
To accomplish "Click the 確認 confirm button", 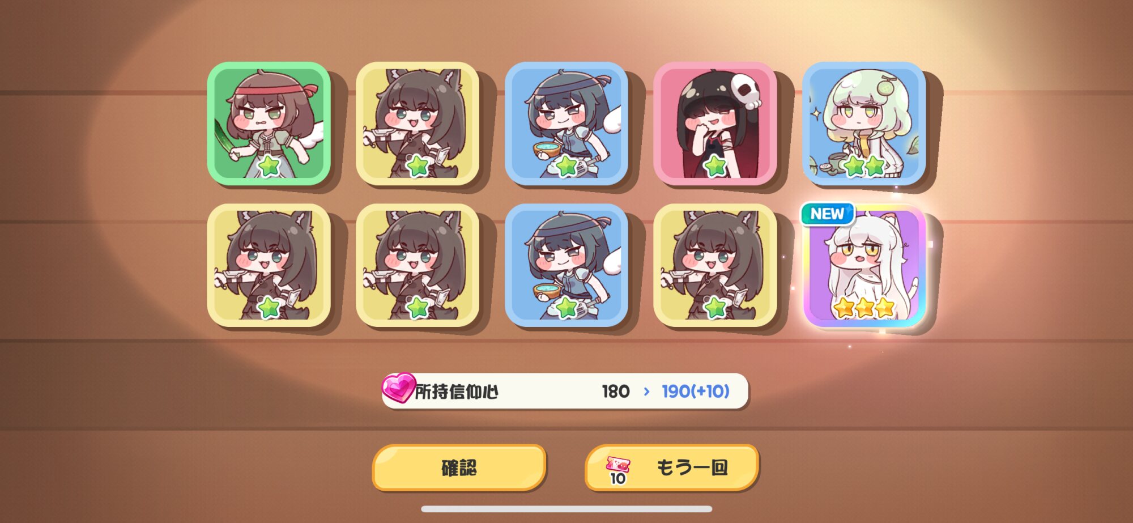I will (x=459, y=467).
